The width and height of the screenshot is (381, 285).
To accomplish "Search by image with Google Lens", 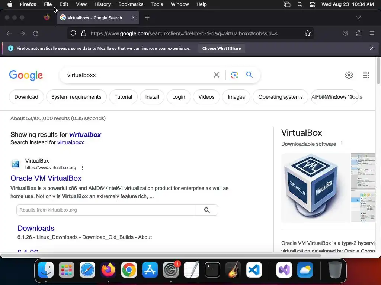I will [234, 75].
